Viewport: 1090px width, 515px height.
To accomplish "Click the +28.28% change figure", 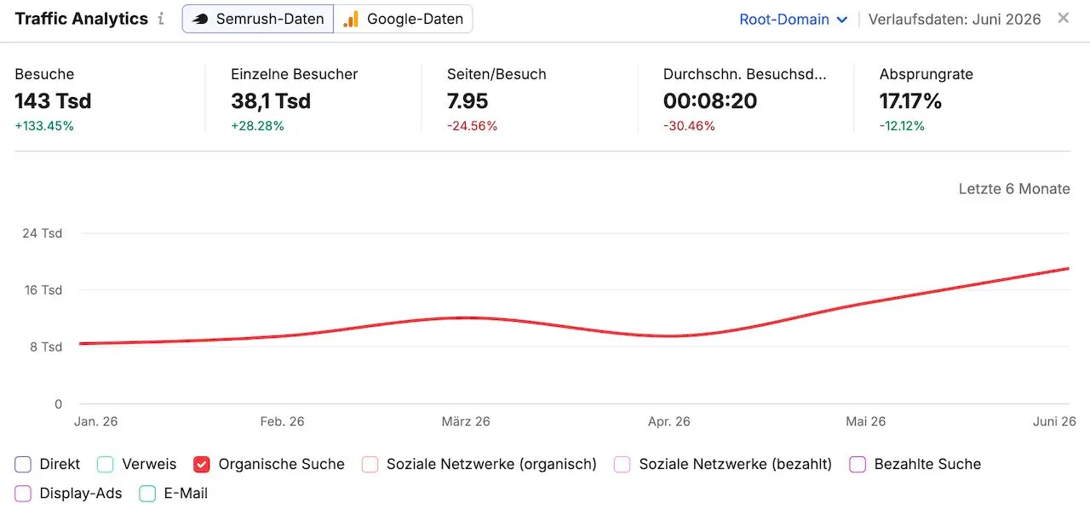I will 257,126.
